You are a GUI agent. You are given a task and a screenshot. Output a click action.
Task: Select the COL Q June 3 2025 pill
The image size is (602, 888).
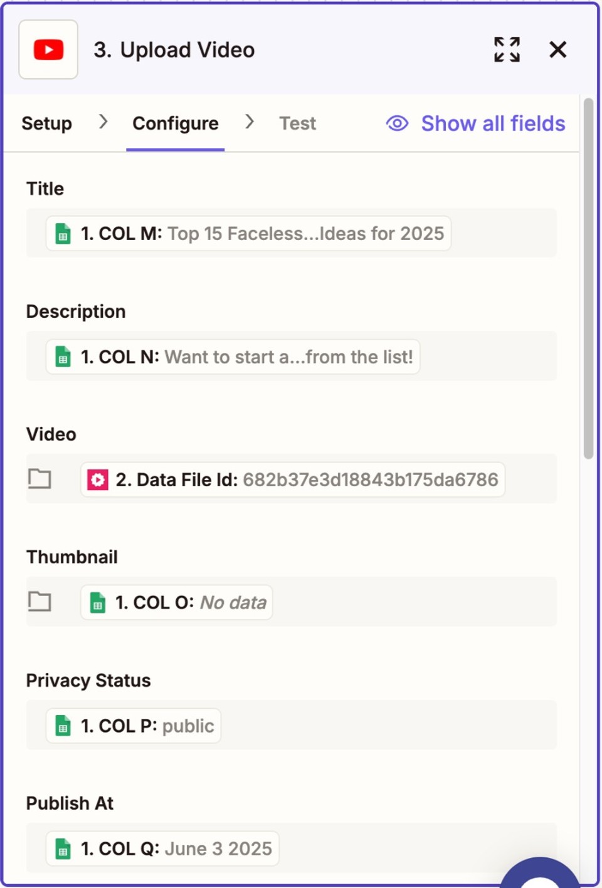click(x=162, y=849)
